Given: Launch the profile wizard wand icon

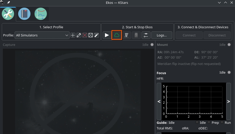Looking at the screenshot, I should click(x=97, y=35).
